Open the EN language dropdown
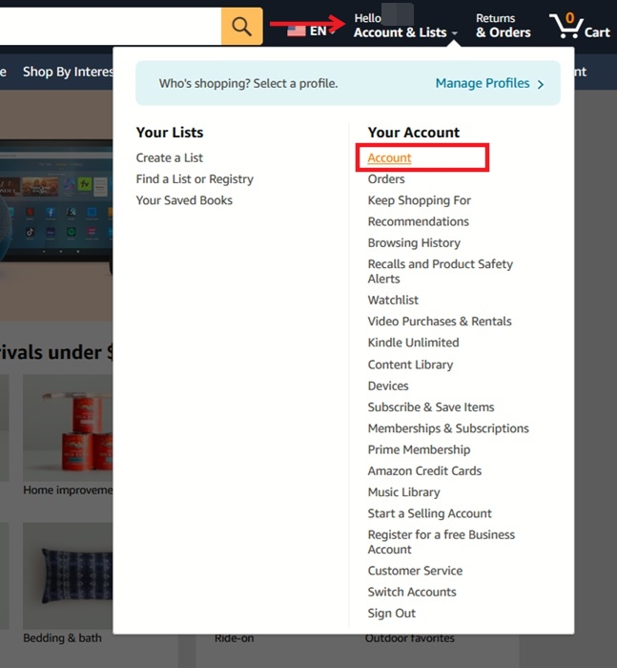This screenshot has width=617, height=668. [x=322, y=31]
